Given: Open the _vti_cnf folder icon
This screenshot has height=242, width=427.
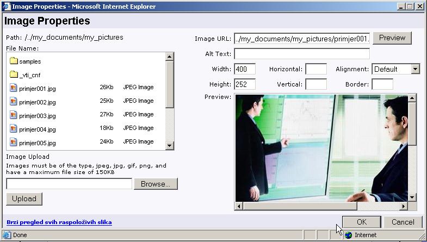Looking at the screenshot, I should coord(14,75).
